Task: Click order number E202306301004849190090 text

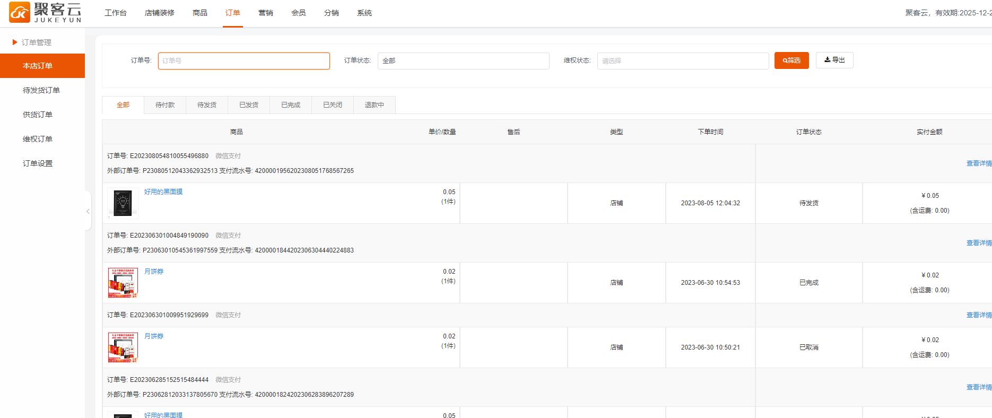Action: pyautogui.click(x=169, y=236)
